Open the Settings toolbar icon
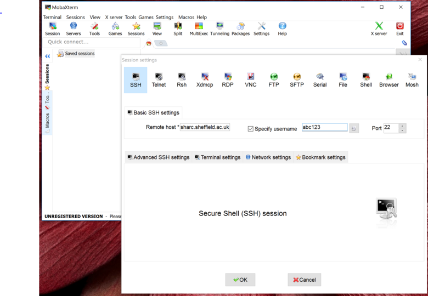Viewport: 428px width, 296px height. [x=262, y=29]
